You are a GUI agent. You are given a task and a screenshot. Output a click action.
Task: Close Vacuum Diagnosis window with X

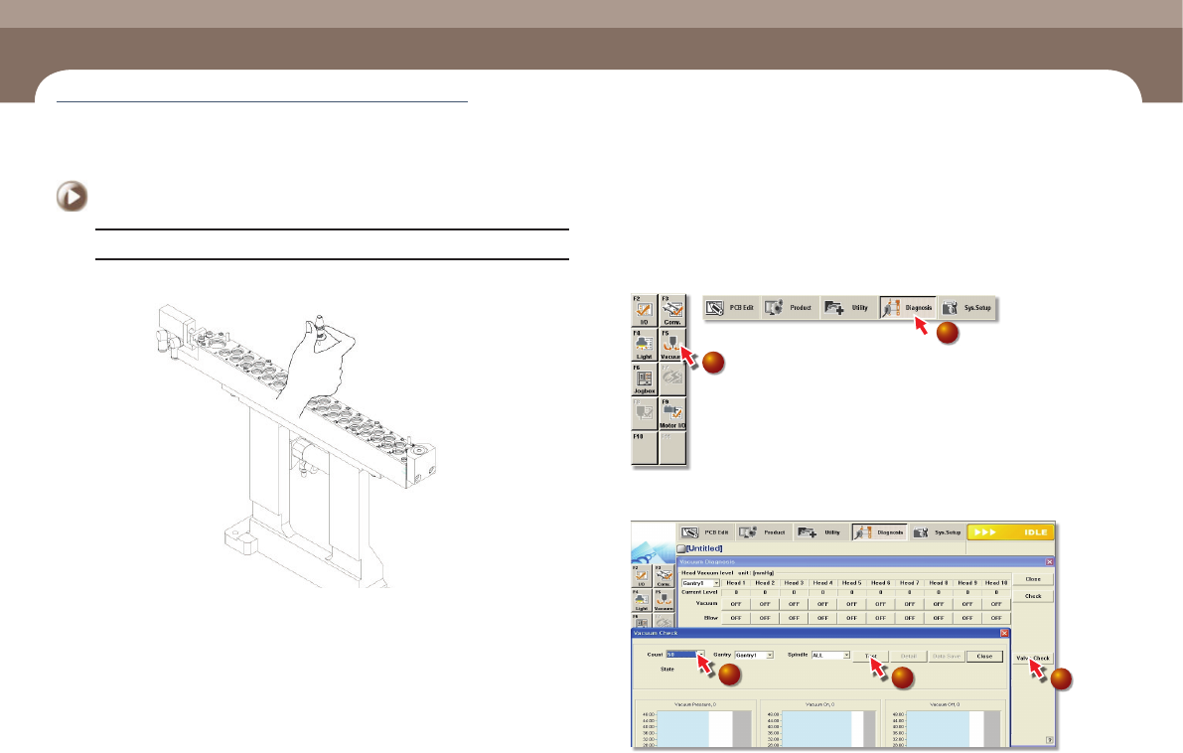point(1049,562)
